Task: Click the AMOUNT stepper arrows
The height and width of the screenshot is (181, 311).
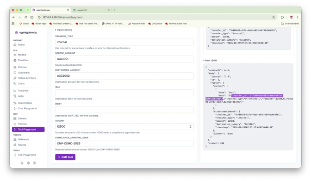Action: point(190,127)
